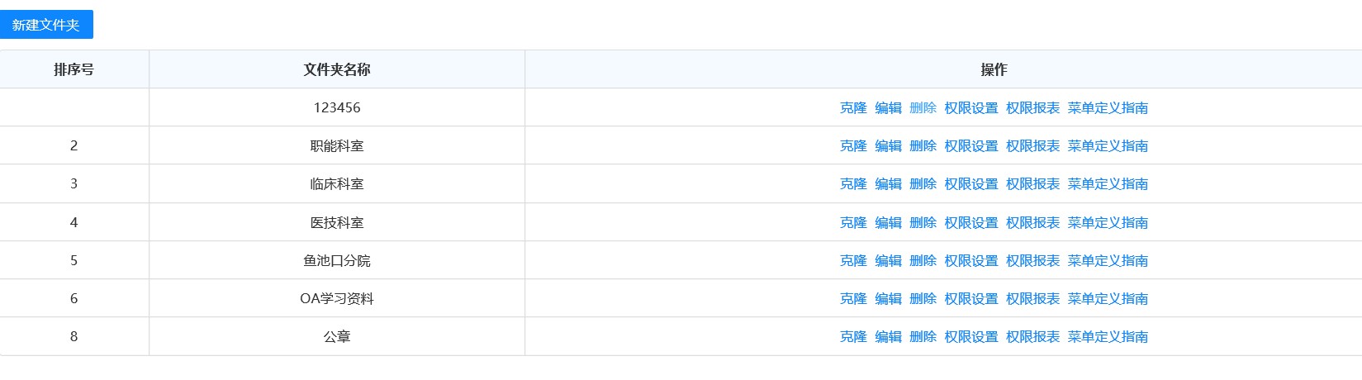Open 权限设置 for 职能科室

tap(971, 145)
